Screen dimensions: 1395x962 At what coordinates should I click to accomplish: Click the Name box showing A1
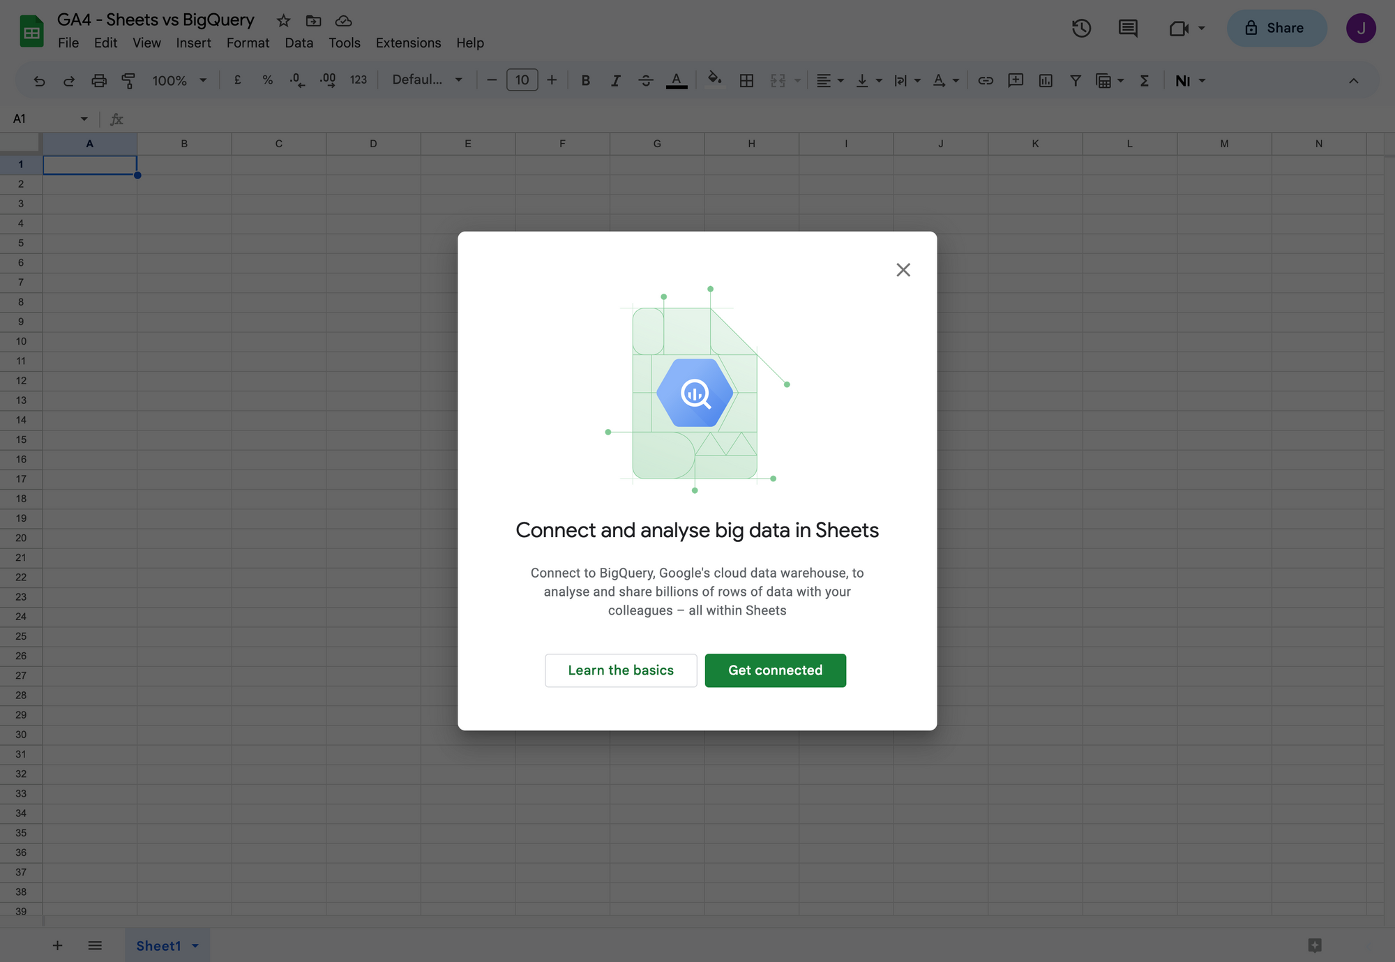click(x=50, y=119)
